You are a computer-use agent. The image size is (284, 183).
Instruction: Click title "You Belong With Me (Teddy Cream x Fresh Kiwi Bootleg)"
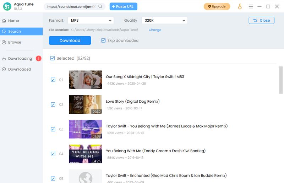(x=156, y=151)
